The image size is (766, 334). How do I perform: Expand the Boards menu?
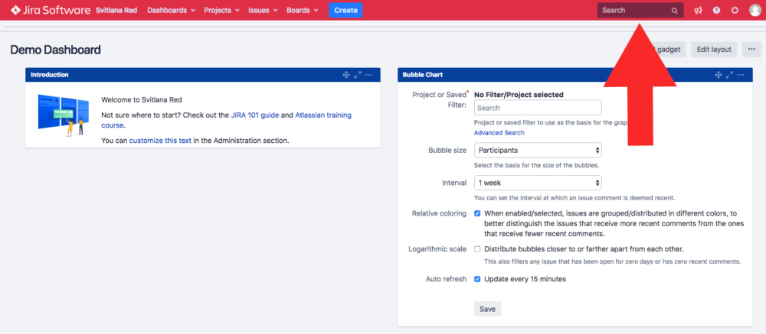302,10
